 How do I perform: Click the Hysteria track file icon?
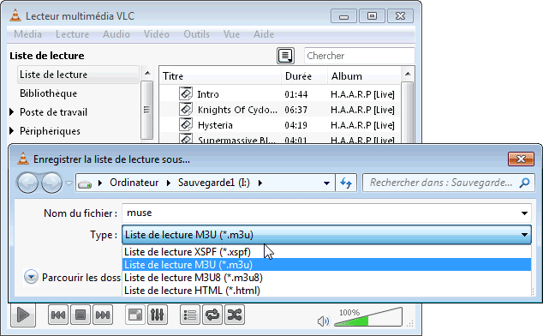click(x=186, y=124)
